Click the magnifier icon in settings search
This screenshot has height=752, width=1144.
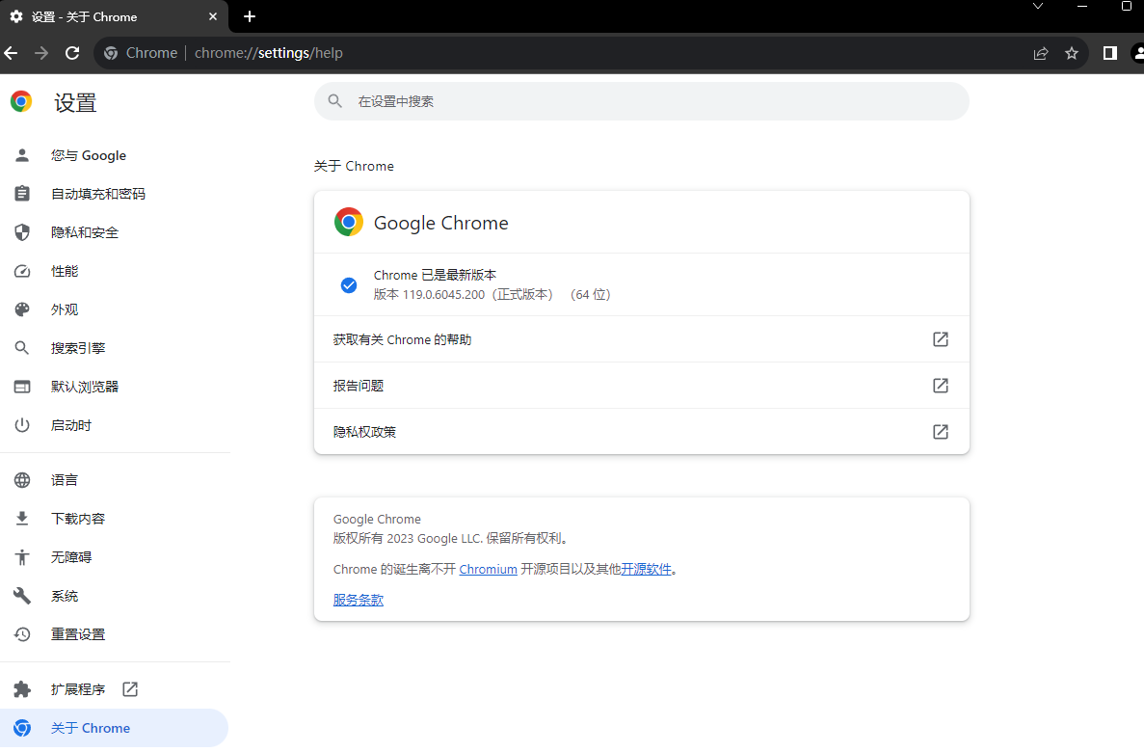(334, 101)
